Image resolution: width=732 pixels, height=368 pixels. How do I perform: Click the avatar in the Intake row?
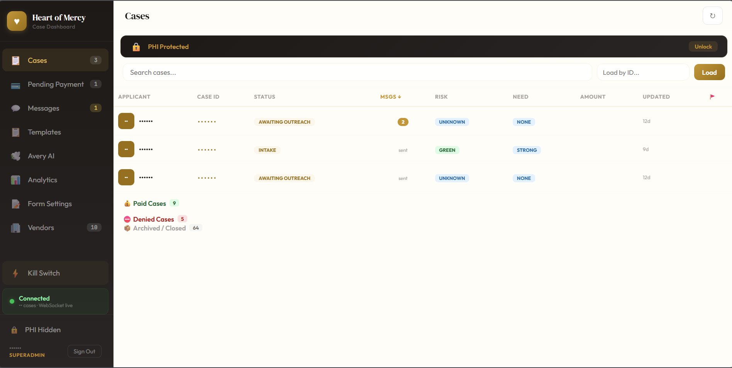(x=126, y=149)
